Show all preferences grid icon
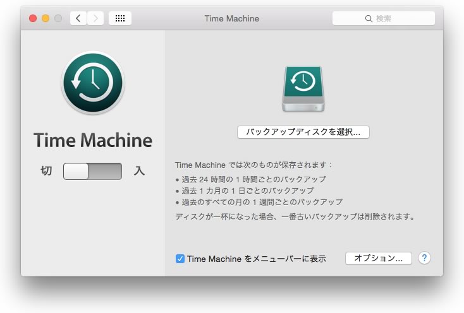Screen dimensions: 464x313 tap(120, 18)
